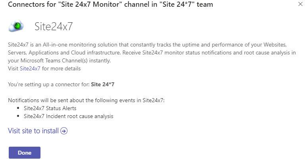This screenshot has width=306, height=159.
Task: Click the 'Notifications will be sent' sentence
Action: click(x=86, y=100)
